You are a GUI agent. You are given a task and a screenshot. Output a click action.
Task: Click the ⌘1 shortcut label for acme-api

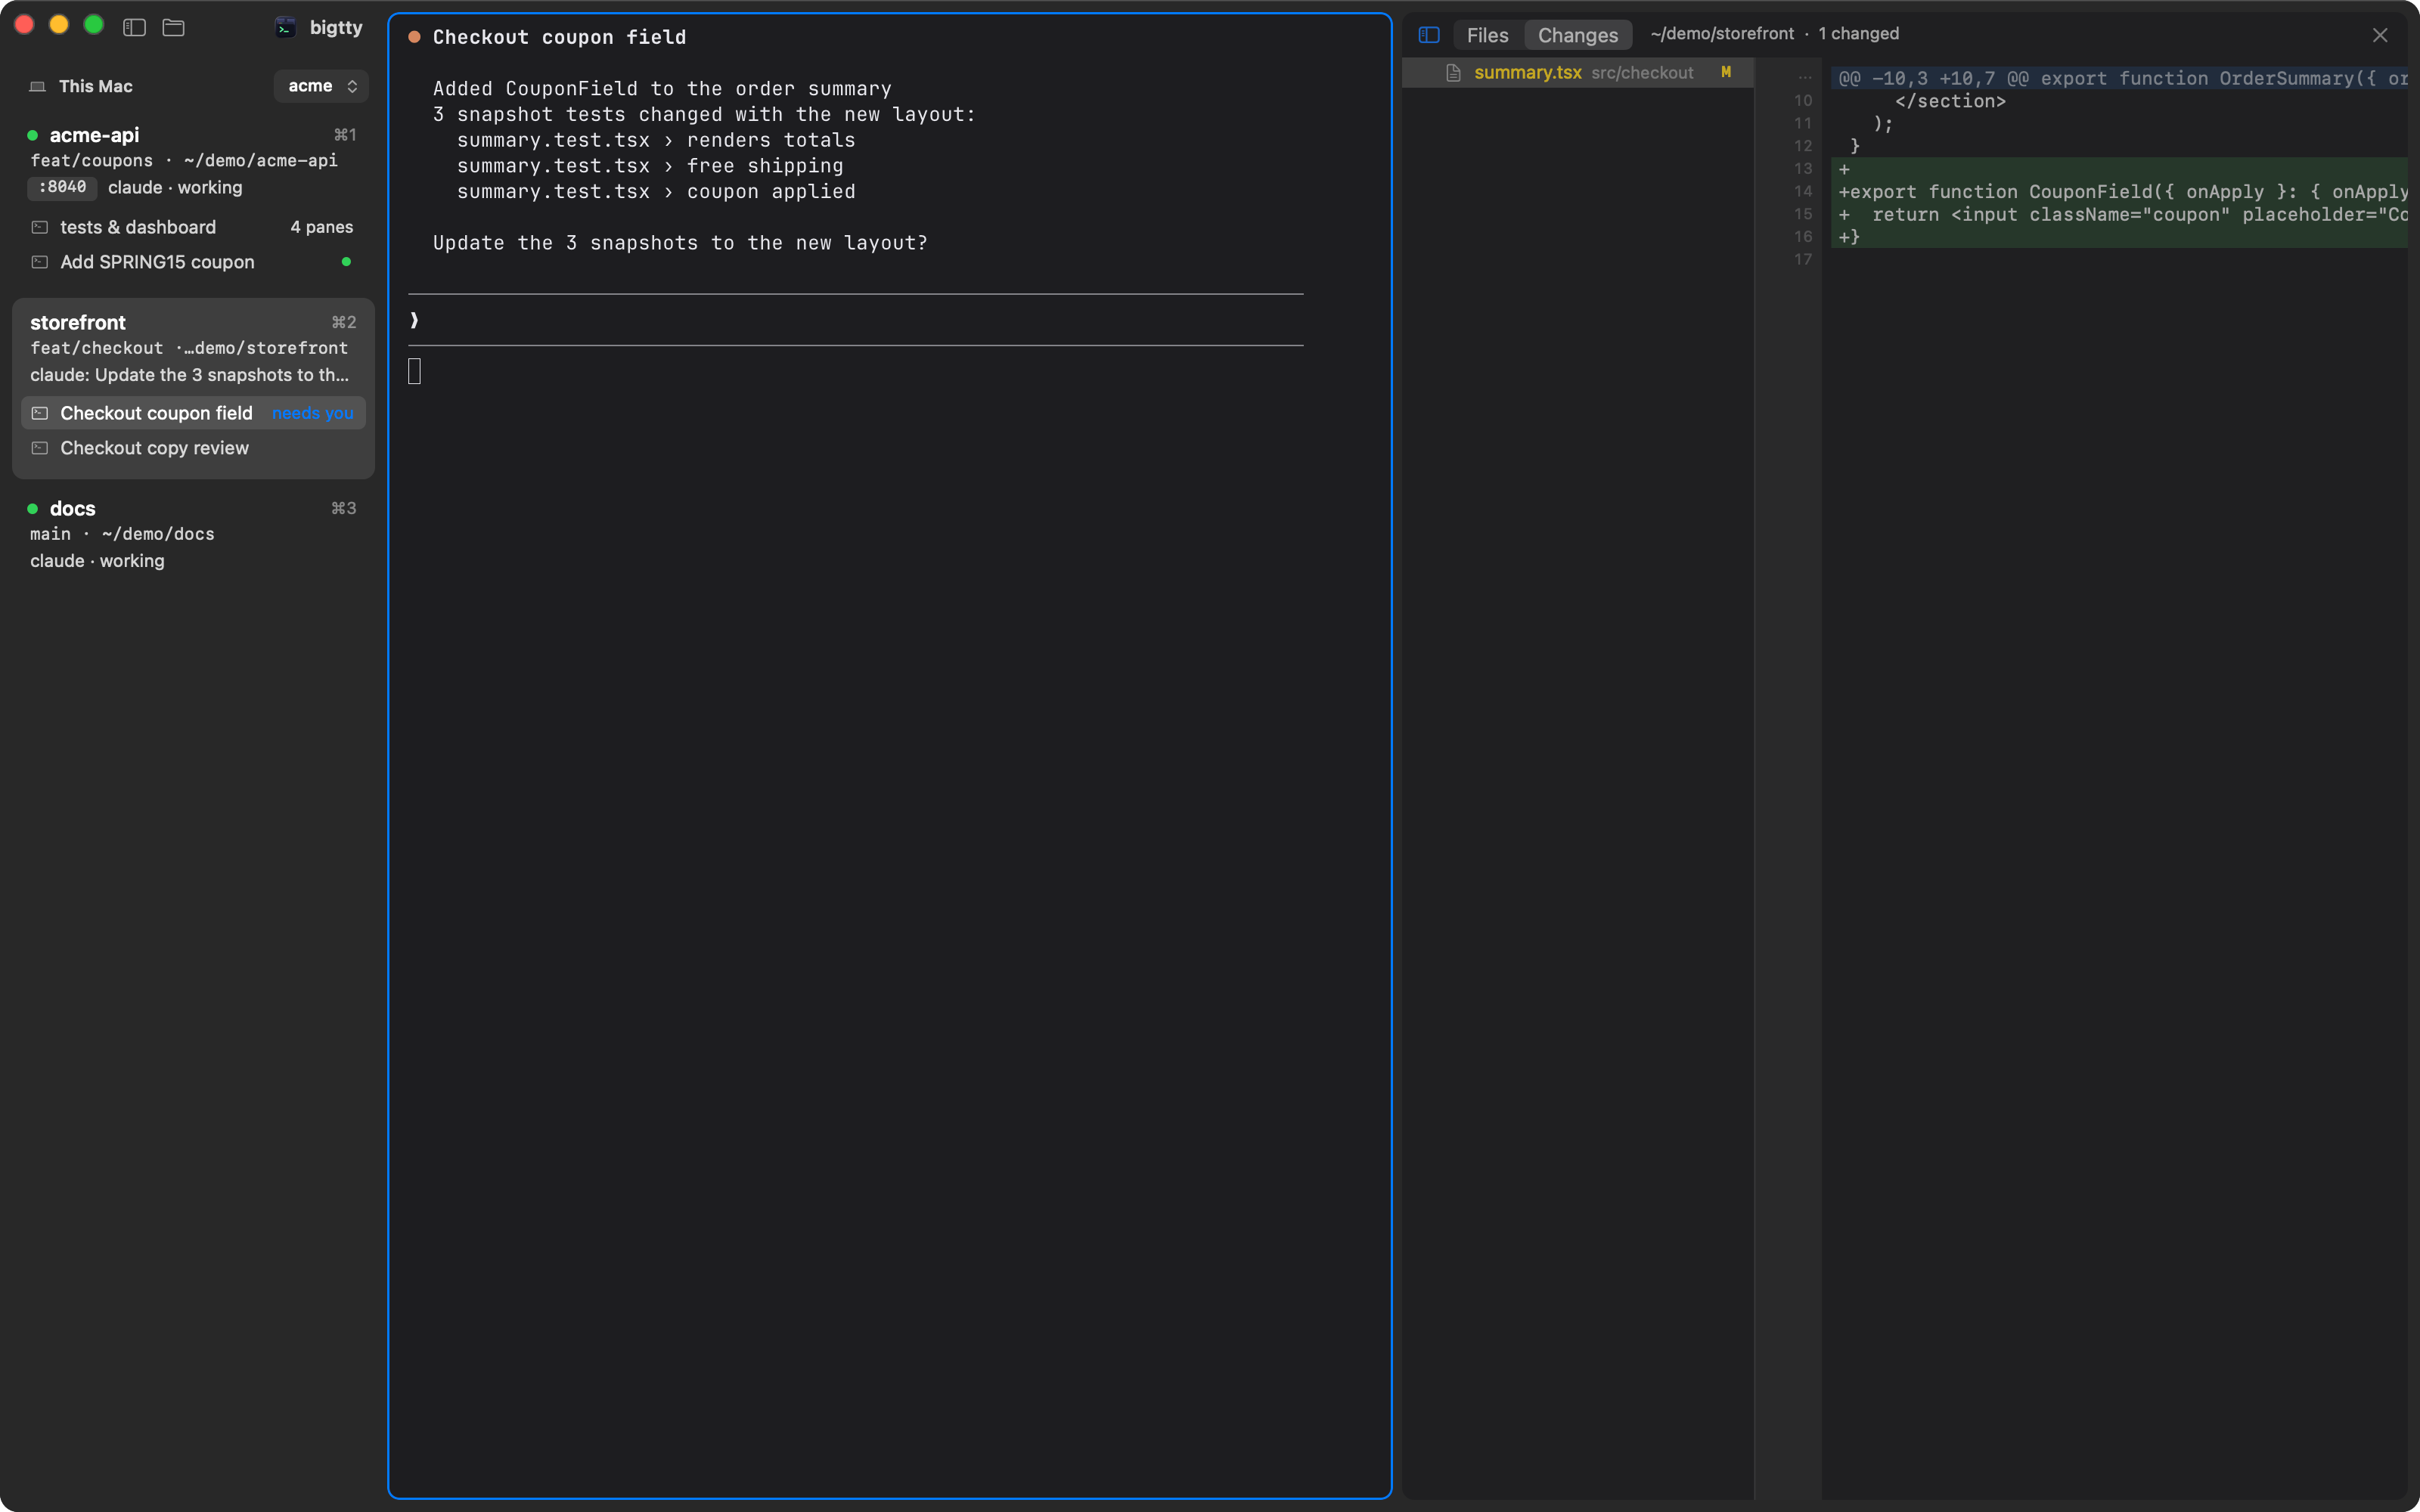pos(345,135)
